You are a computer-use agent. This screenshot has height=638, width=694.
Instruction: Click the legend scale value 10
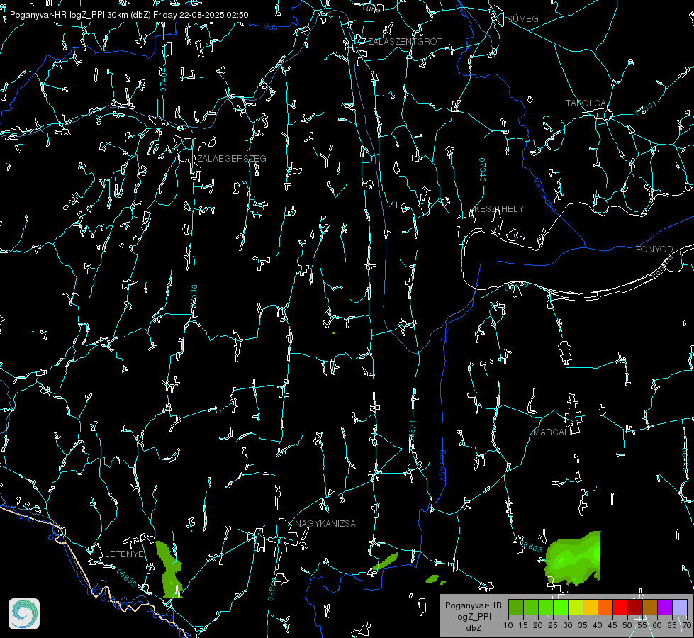[508, 625]
